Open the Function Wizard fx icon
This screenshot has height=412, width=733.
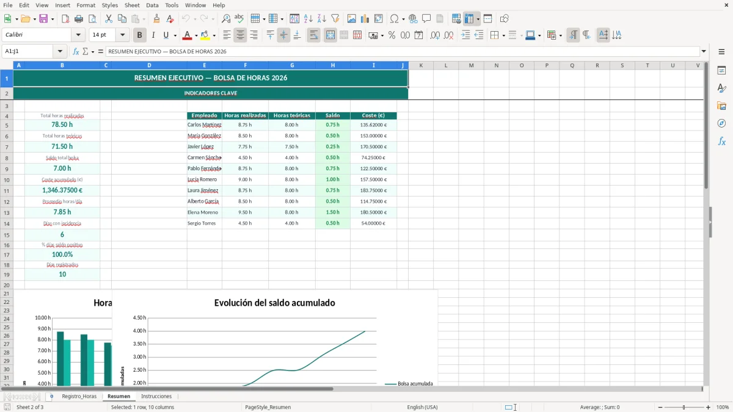(x=76, y=52)
